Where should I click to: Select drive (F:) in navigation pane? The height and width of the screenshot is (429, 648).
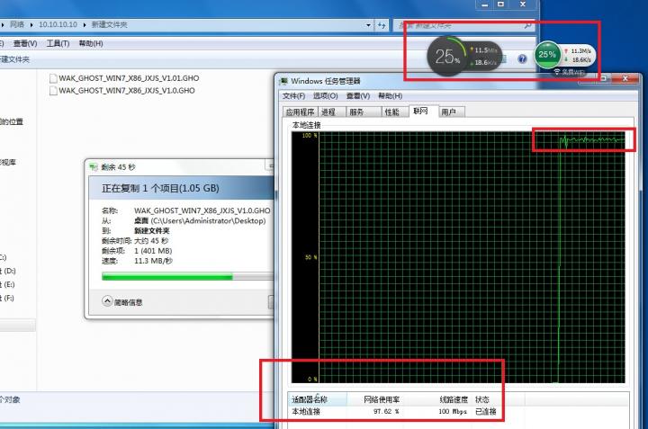point(7,298)
